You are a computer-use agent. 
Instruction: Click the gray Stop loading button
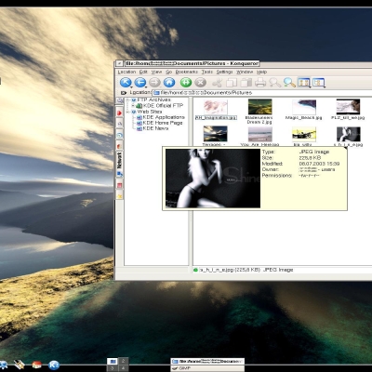coord(201,83)
